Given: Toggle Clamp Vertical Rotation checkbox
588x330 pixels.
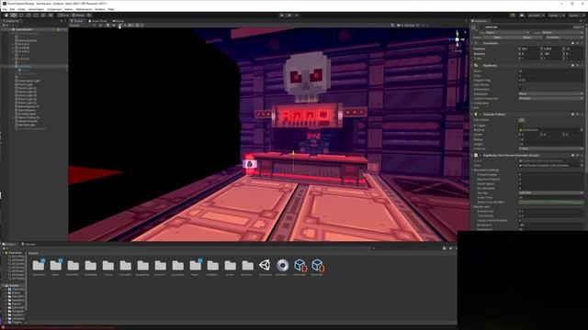Looking at the screenshot, I should coord(520,220).
